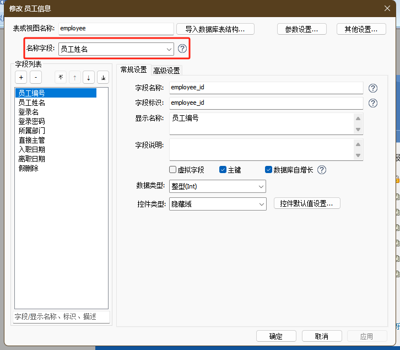Image resolution: width=400 pixels, height=350 pixels.
Task: Uncheck the 主键 checkbox
Action: pos(223,170)
